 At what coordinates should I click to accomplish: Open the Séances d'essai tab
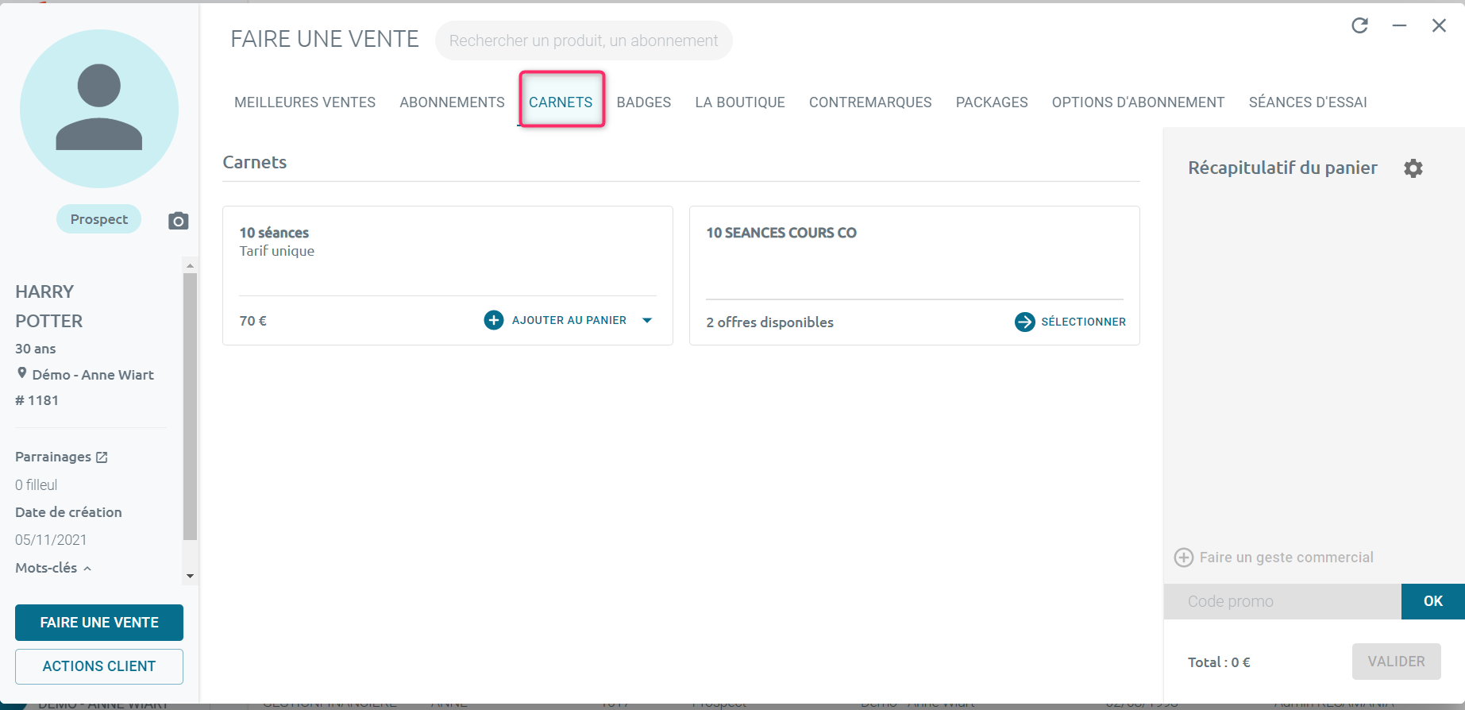pyautogui.click(x=1308, y=102)
